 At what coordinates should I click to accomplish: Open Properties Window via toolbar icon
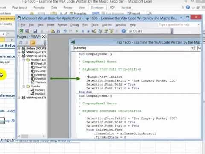click(x=106, y=31)
